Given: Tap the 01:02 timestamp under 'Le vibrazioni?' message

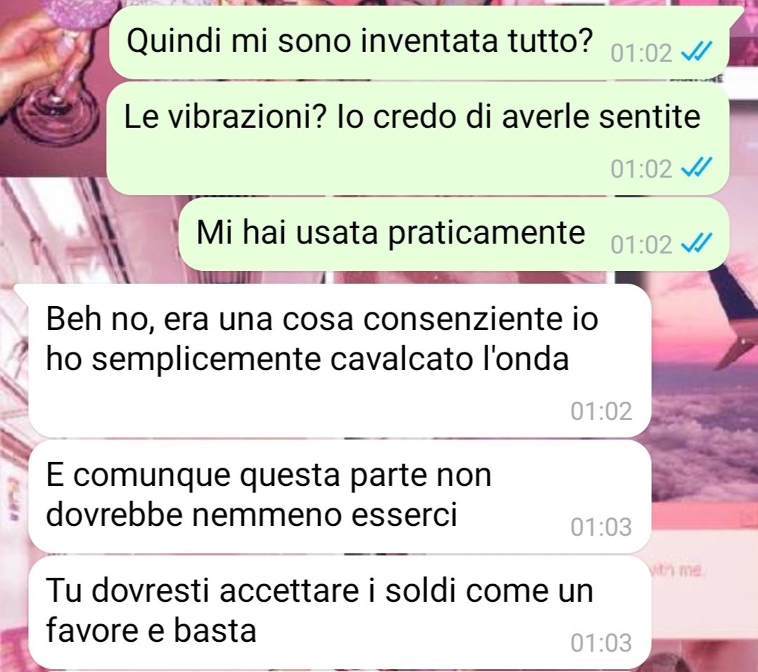Looking at the screenshot, I should 641,169.
